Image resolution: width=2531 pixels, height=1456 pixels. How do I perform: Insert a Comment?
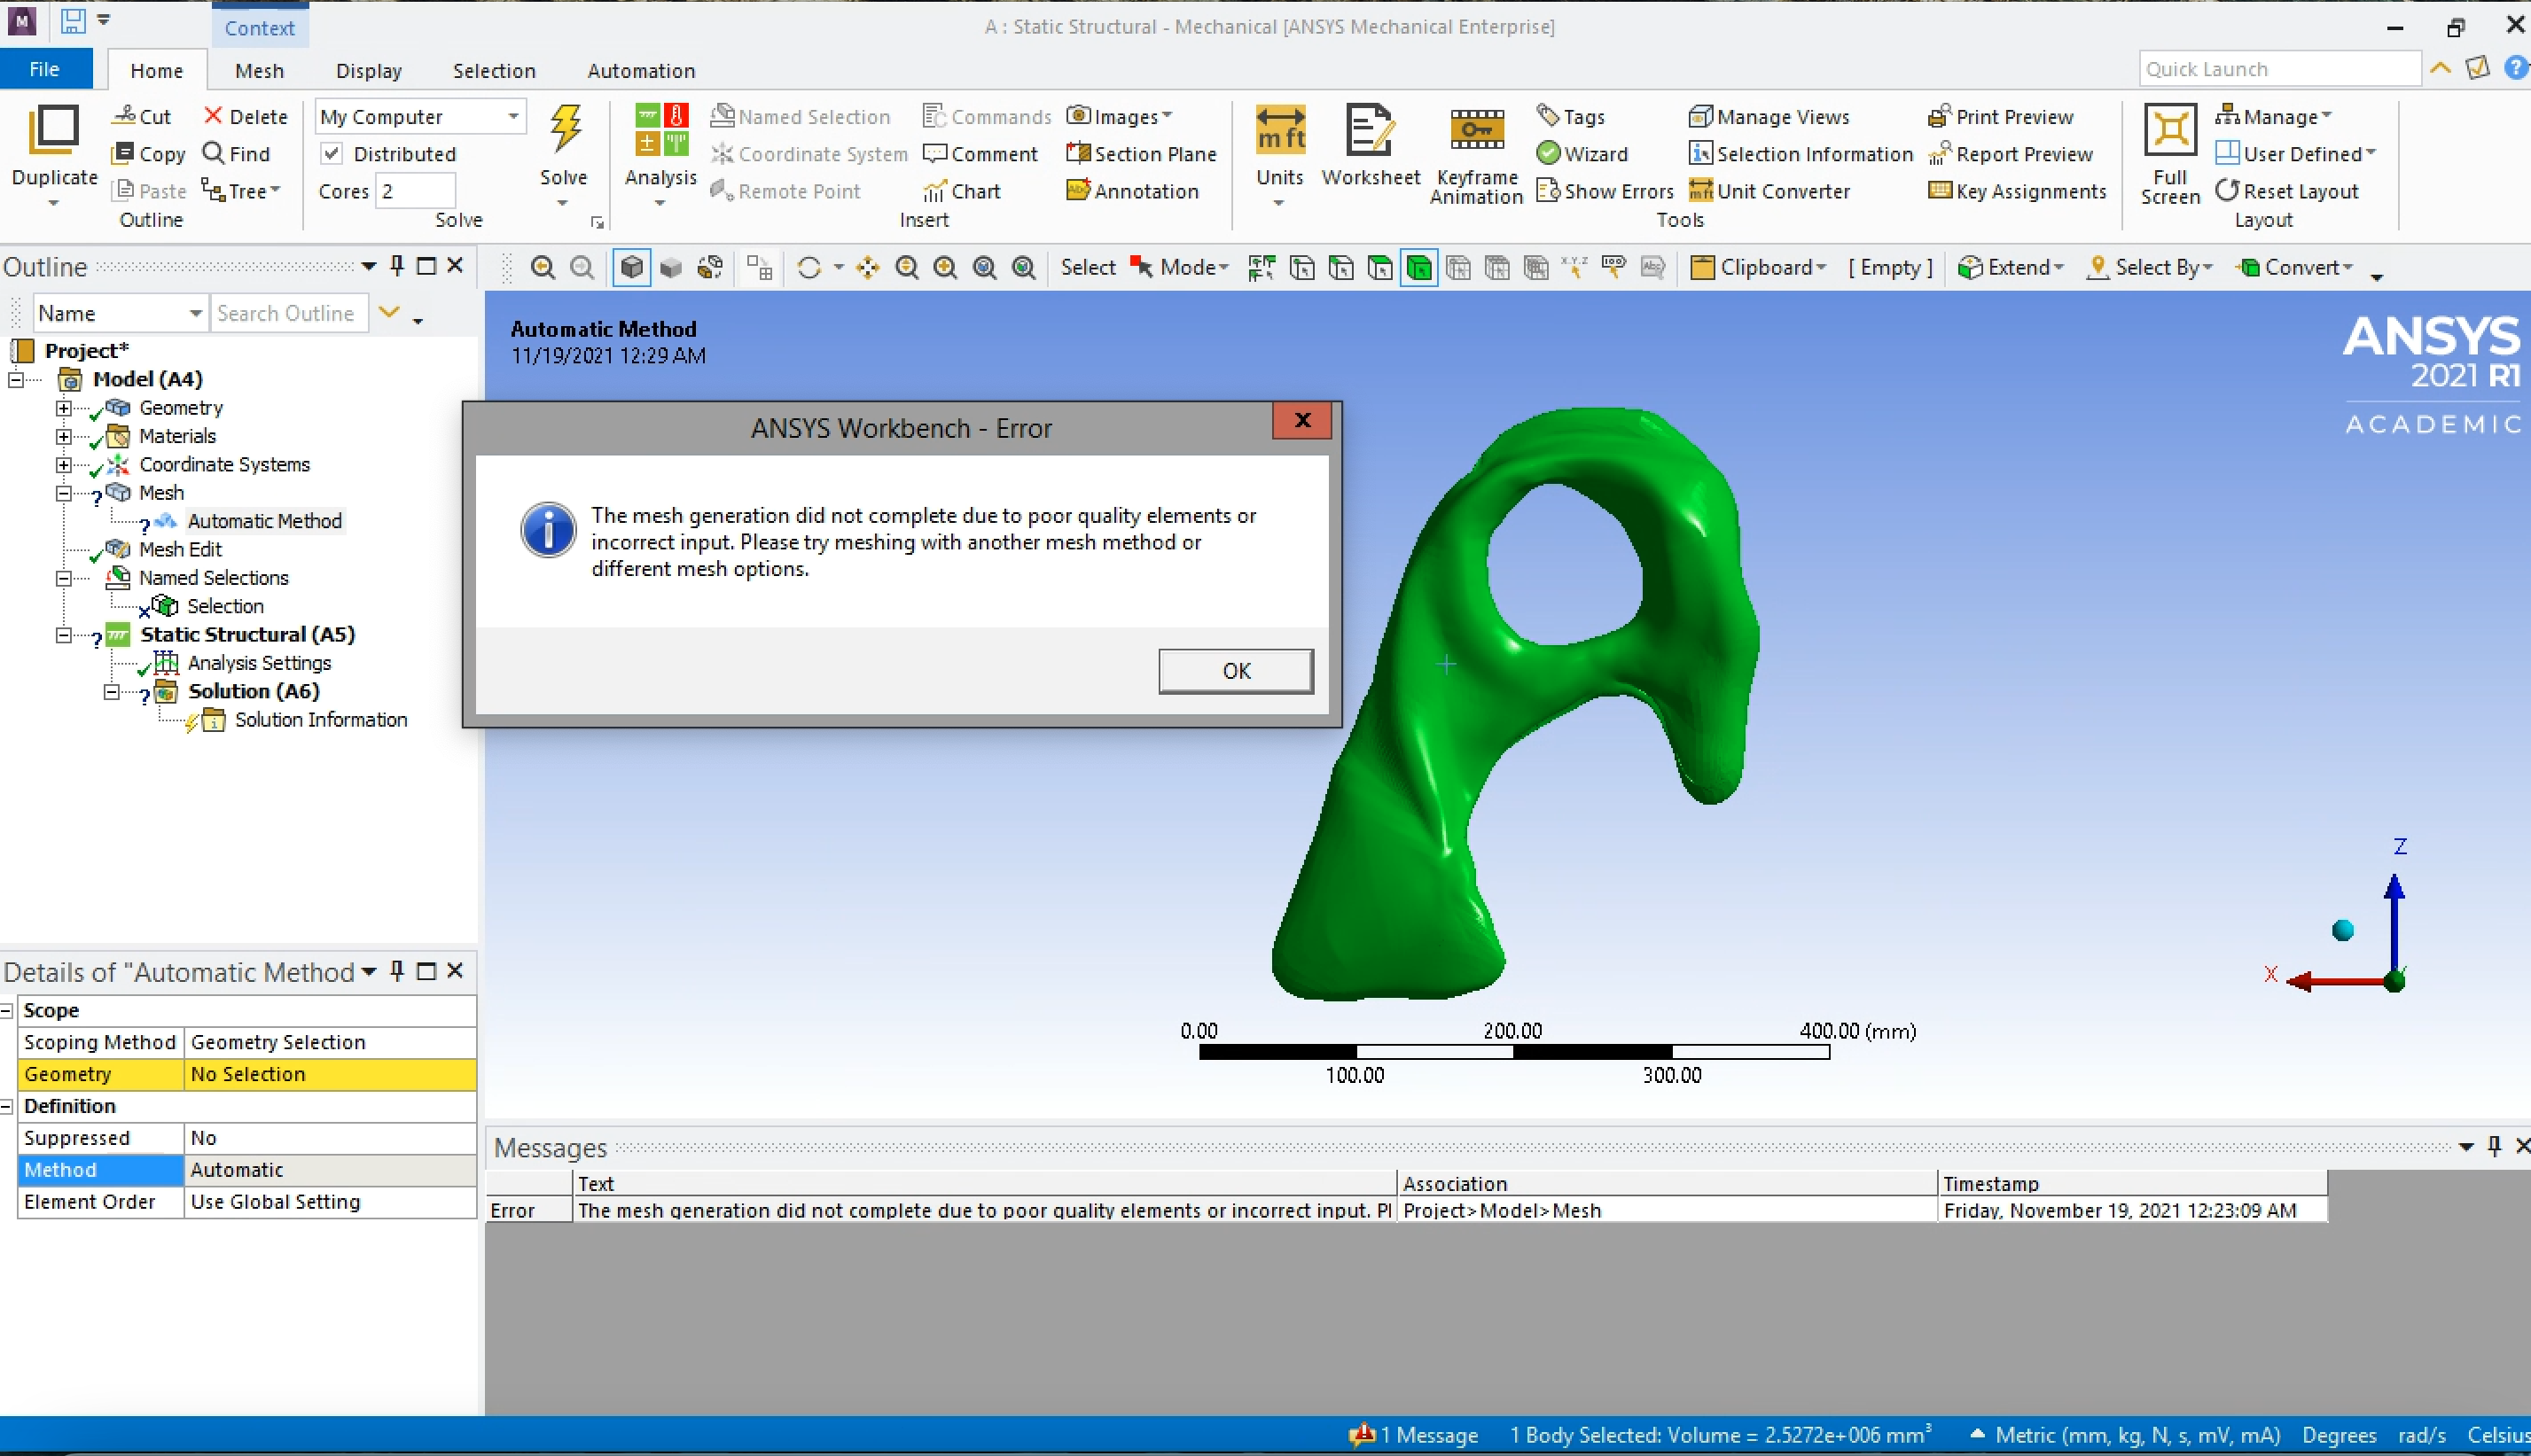click(980, 154)
